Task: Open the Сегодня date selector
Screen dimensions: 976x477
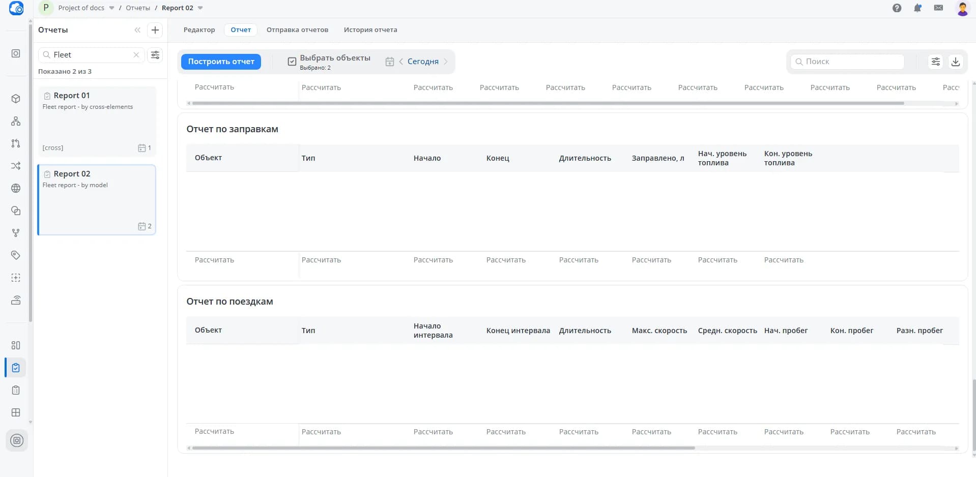Action: click(423, 62)
